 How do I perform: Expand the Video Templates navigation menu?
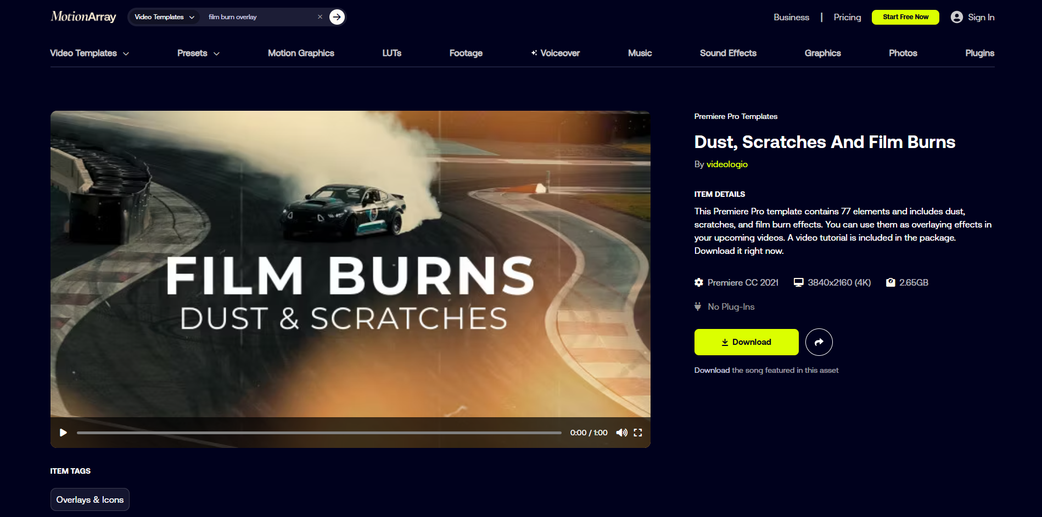(x=89, y=53)
